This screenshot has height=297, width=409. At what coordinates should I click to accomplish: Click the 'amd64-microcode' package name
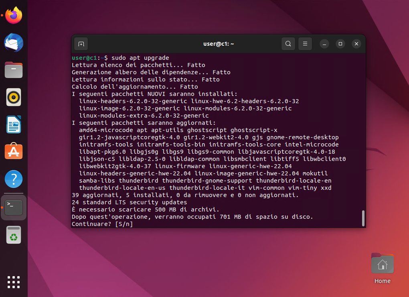(x=106, y=130)
